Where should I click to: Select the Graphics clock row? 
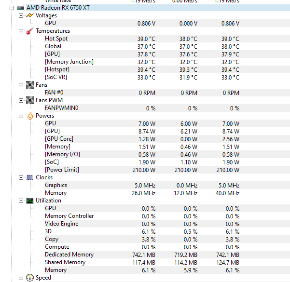167,185
